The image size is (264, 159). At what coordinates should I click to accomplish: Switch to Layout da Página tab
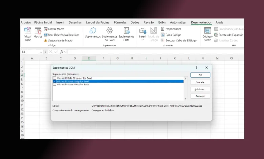(x=98, y=22)
